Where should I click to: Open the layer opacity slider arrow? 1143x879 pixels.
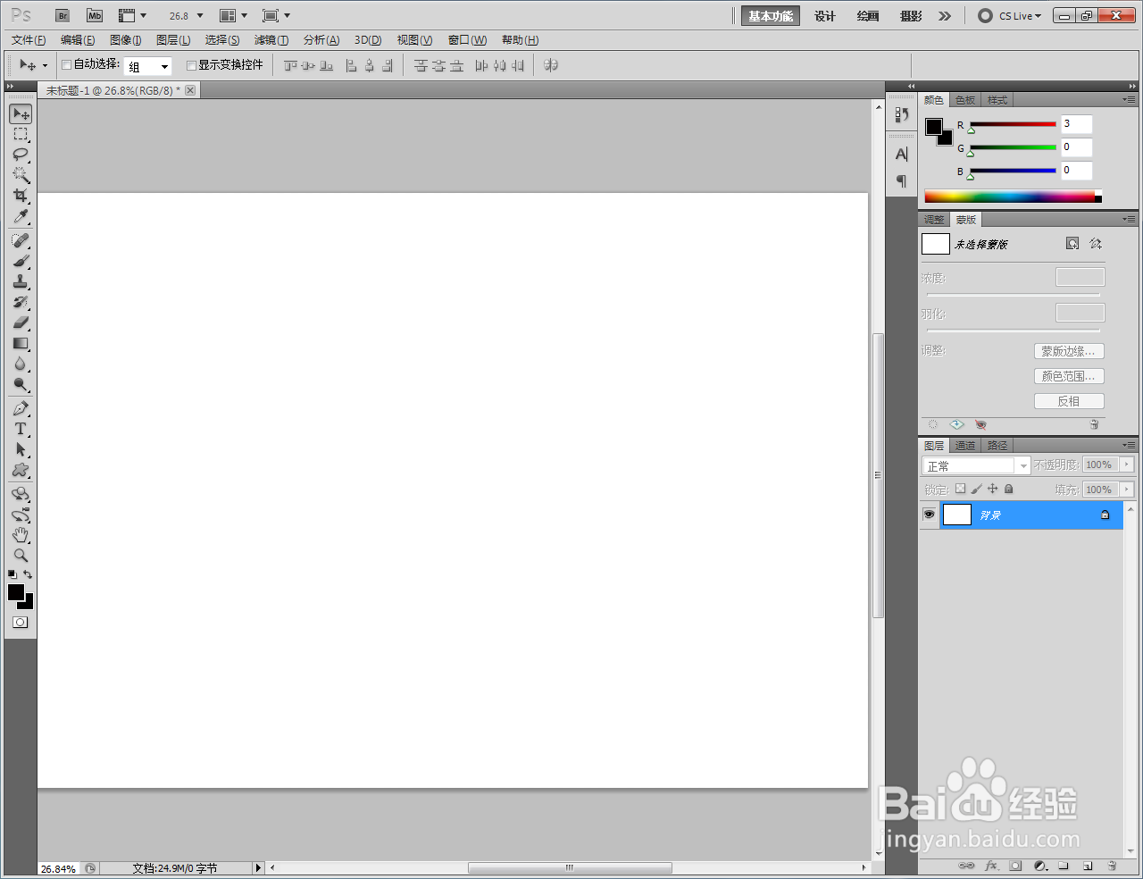1127,465
